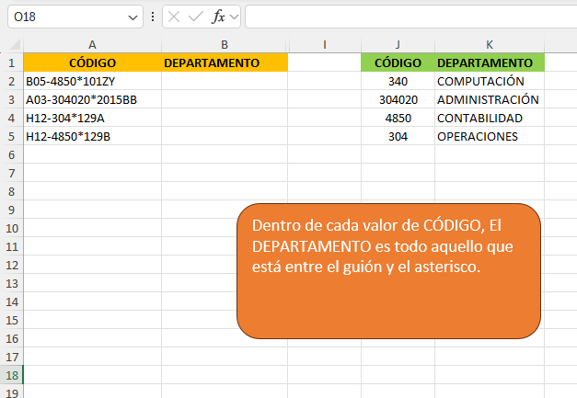Click the Cancel X icon in formula bar
Image resolution: width=577 pixels, height=398 pixels.
tap(174, 17)
